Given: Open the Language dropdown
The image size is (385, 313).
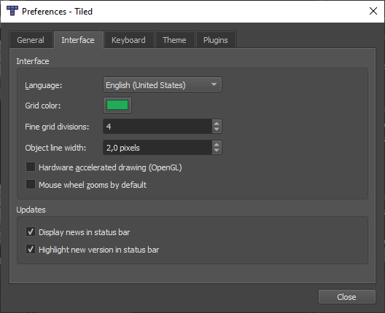Looking at the screenshot, I should click(163, 85).
